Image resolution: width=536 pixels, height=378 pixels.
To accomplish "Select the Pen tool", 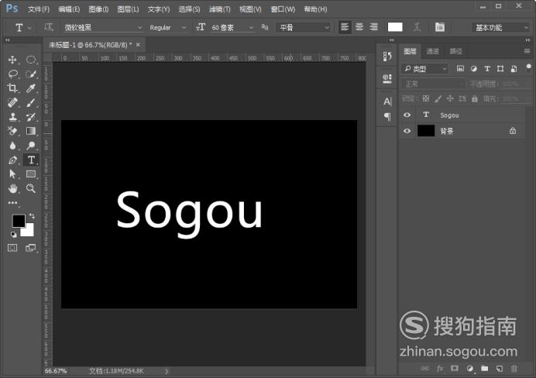I will pyautogui.click(x=12, y=160).
